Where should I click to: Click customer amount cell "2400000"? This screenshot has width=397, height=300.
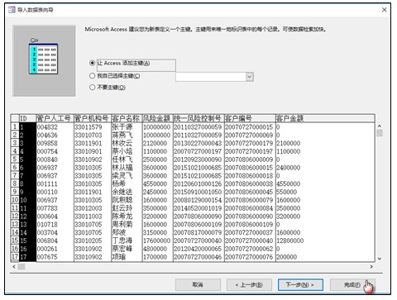[289, 168]
